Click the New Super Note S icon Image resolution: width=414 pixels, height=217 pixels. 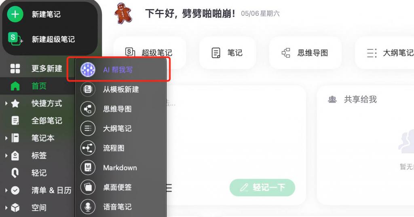click(15, 38)
